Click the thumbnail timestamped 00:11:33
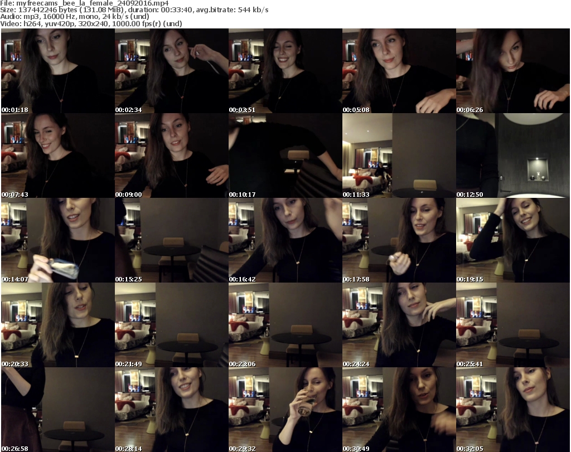This screenshot has width=571, height=452. tap(399, 155)
